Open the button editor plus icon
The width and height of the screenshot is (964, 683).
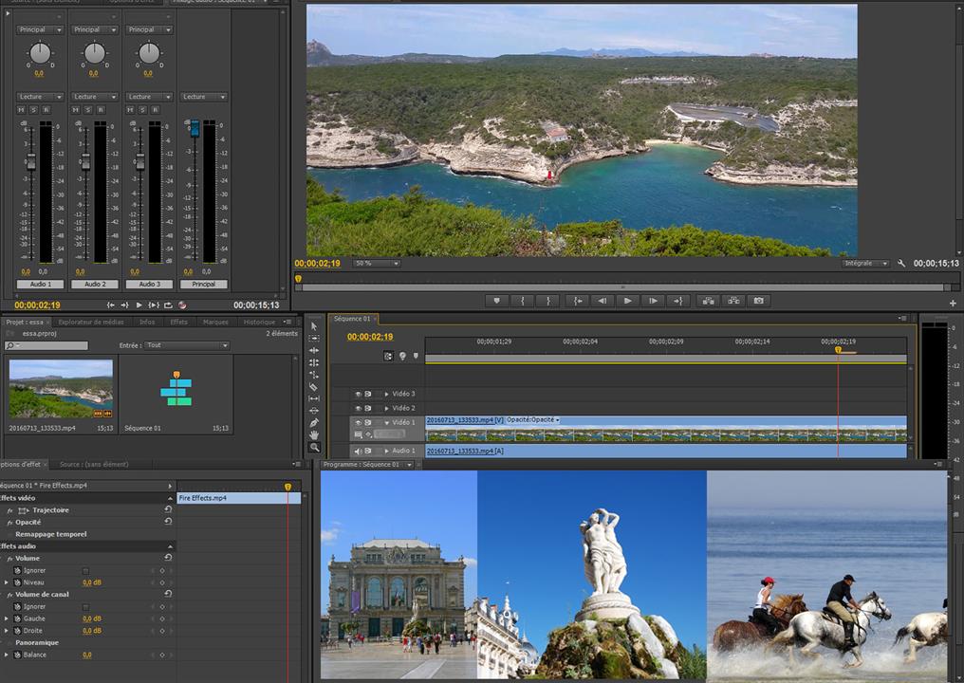tap(953, 303)
